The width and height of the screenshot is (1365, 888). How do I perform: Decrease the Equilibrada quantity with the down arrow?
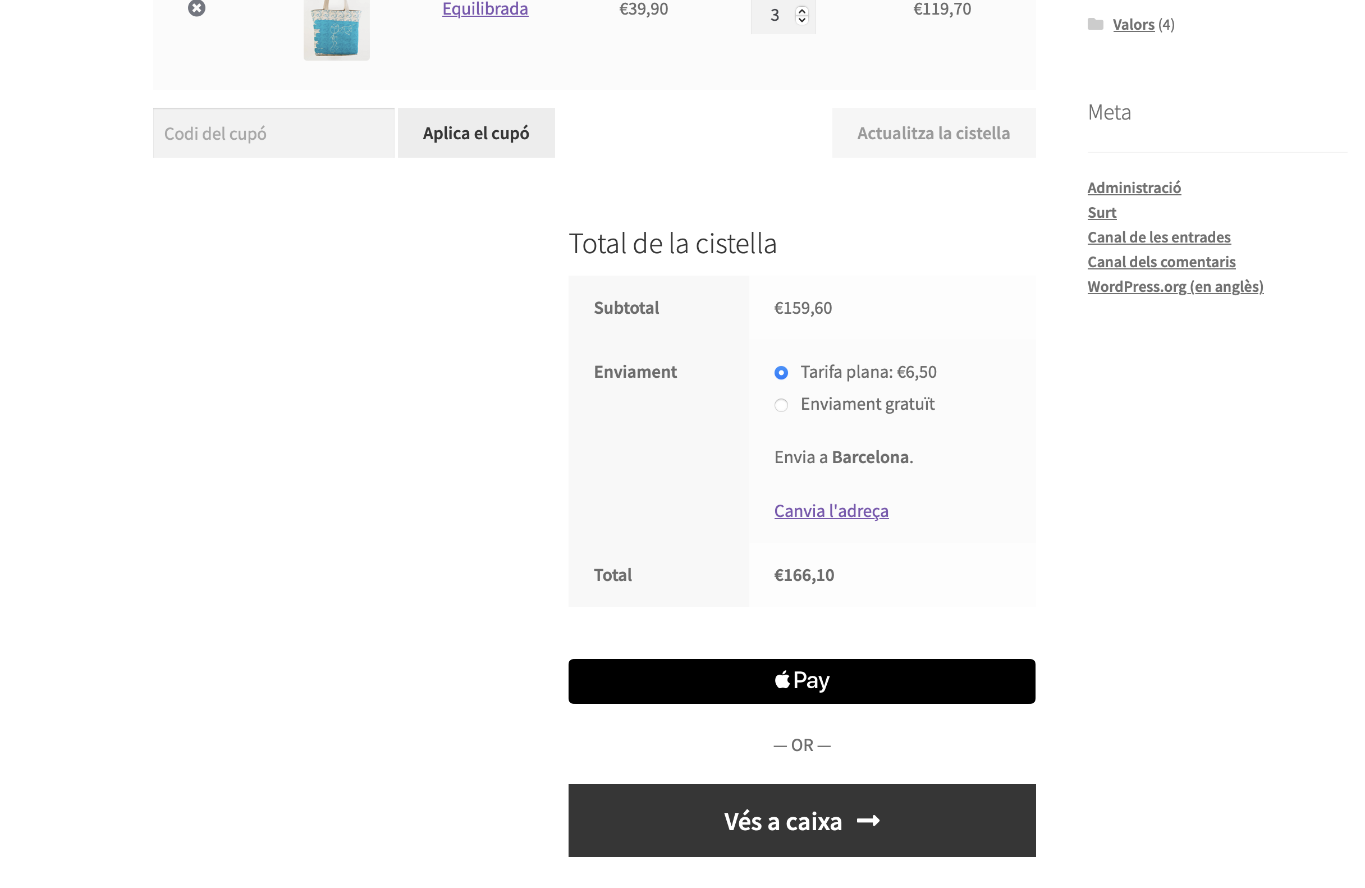[x=801, y=20]
